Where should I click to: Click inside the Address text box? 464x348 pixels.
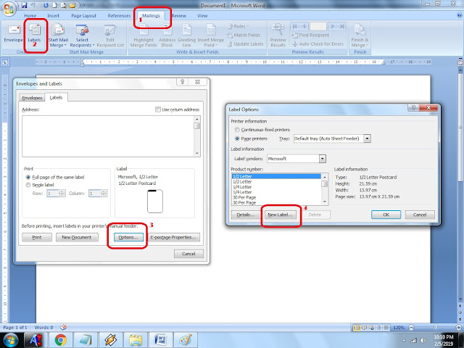pyautogui.click(x=108, y=136)
